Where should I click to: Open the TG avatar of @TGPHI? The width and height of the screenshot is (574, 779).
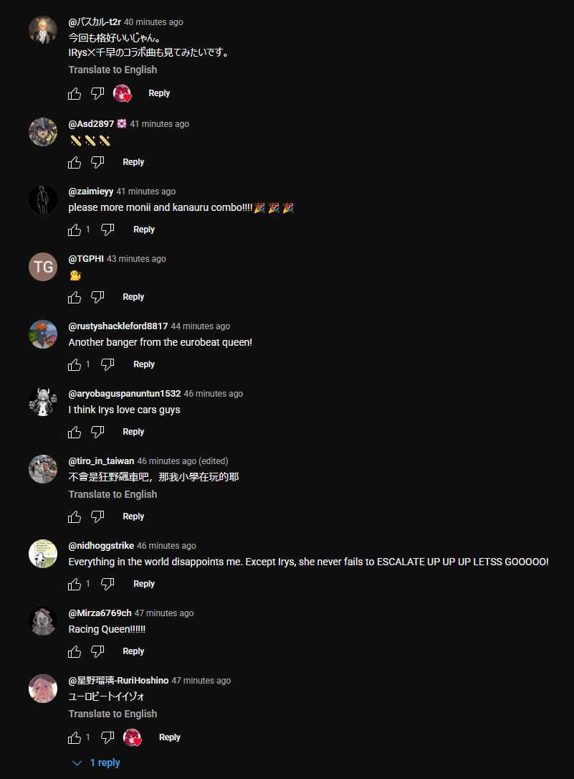(x=43, y=267)
